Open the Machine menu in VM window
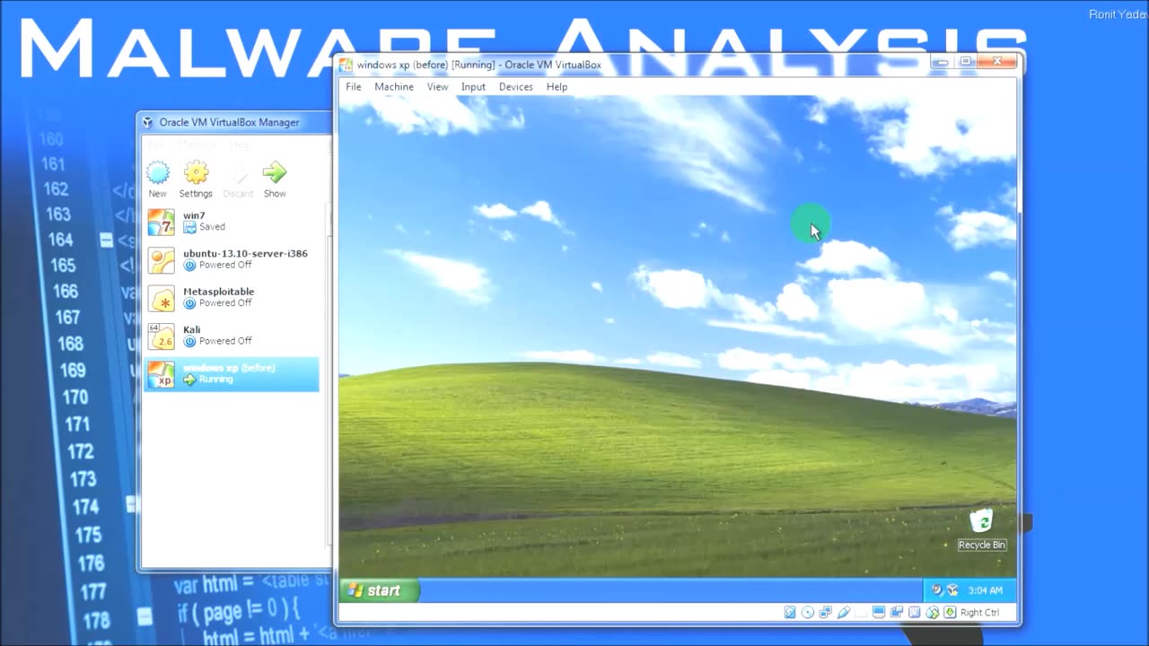 coord(394,87)
